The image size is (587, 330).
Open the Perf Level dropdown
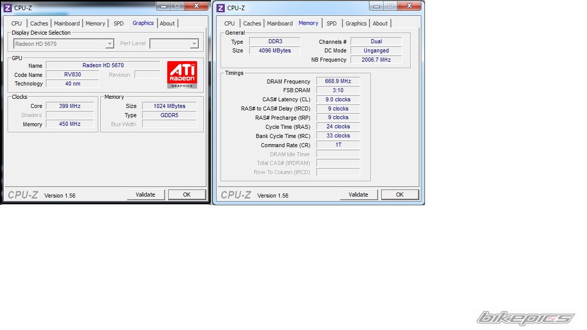174,44
